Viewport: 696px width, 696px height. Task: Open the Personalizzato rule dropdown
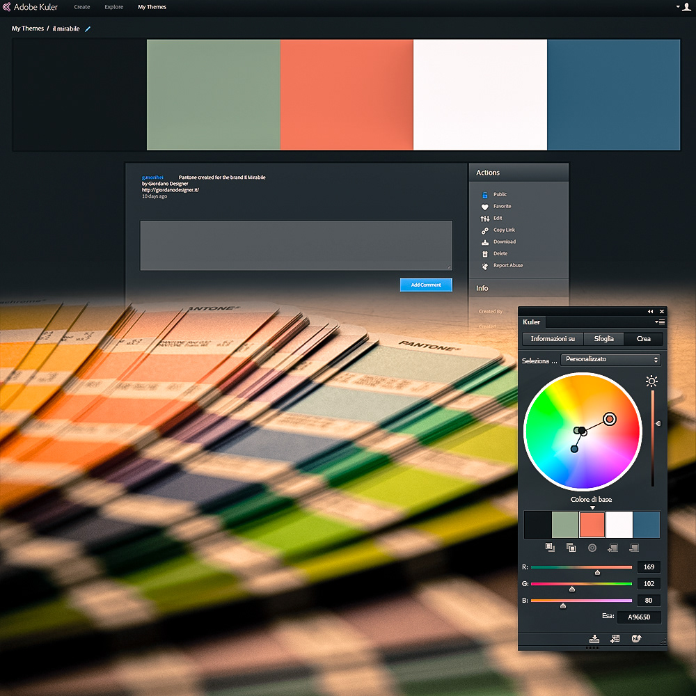(610, 359)
